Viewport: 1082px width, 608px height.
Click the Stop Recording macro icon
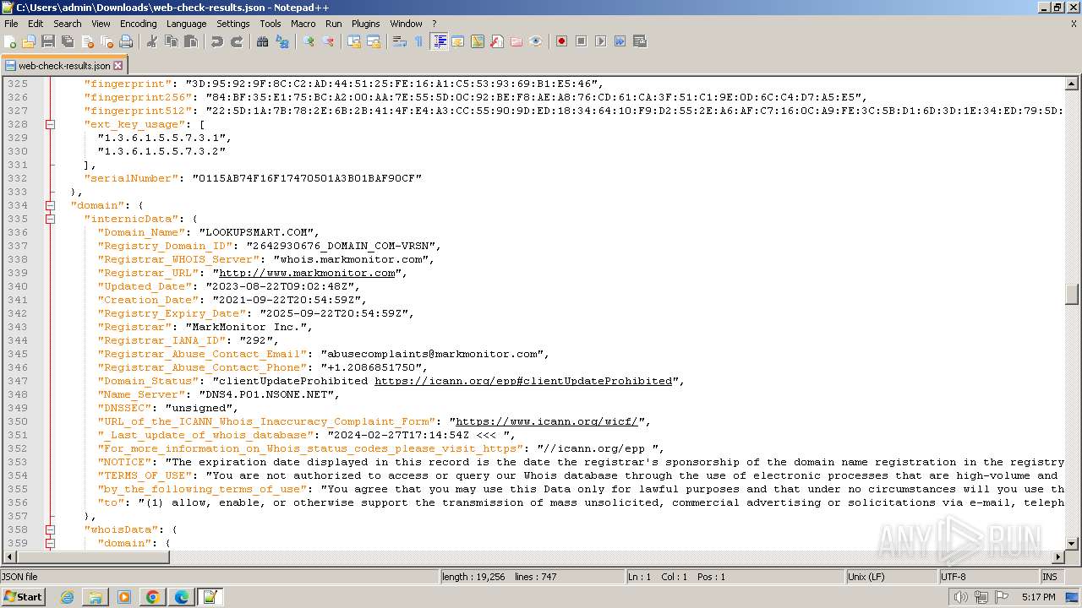581,41
